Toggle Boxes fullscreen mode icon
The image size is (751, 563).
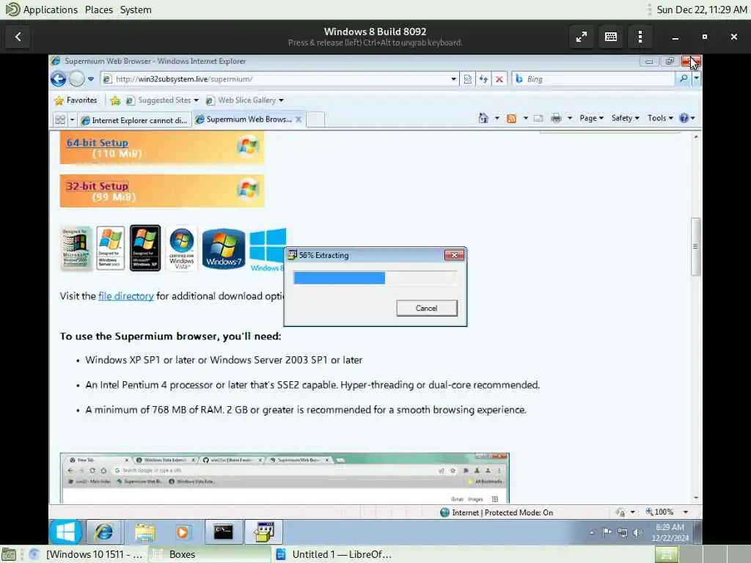[x=582, y=37]
